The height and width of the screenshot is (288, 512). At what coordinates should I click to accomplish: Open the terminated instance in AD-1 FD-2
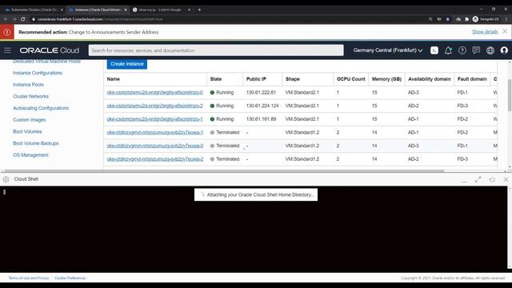[x=154, y=132]
